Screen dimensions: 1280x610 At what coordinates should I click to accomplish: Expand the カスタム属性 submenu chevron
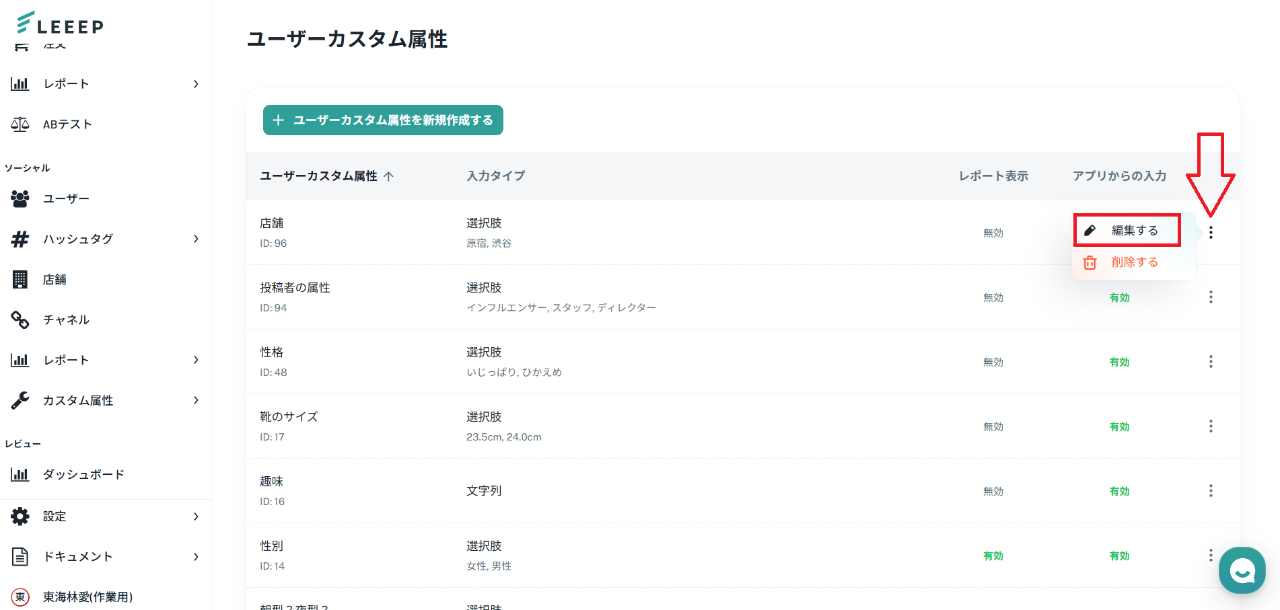(196, 400)
